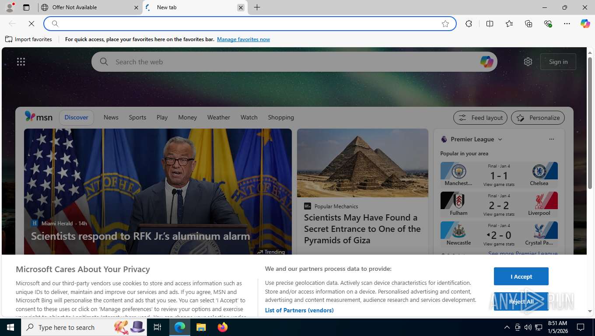Open Feed layout options
The height and width of the screenshot is (336, 595).
click(480, 118)
